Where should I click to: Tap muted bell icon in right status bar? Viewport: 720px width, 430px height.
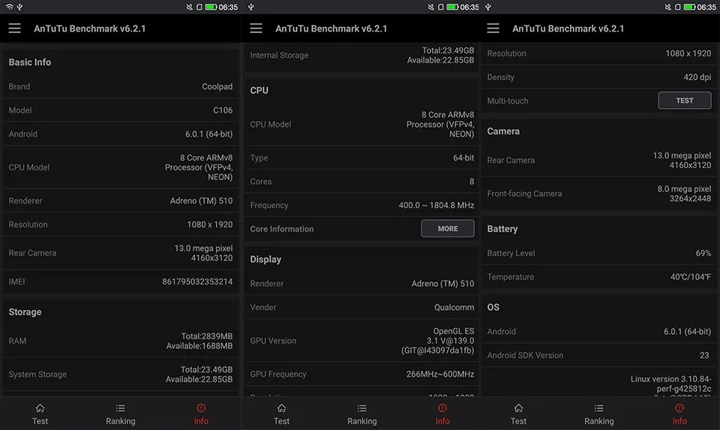[667, 7]
